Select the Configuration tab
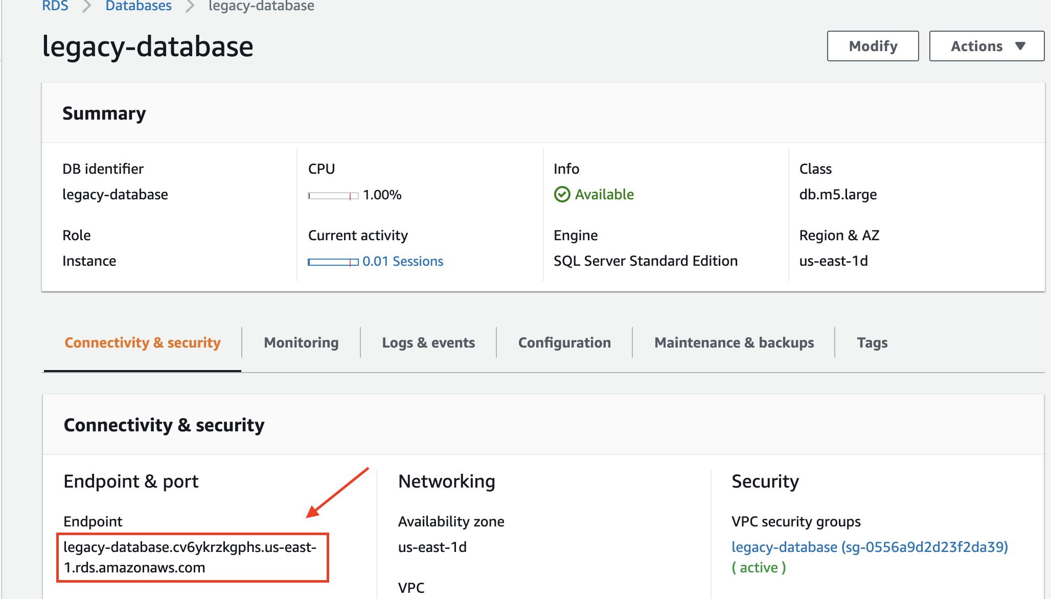The width and height of the screenshot is (1051, 599). [564, 342]
